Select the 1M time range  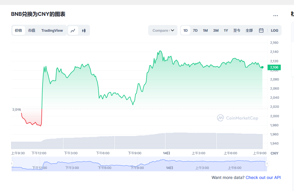[x=205, y=31]
